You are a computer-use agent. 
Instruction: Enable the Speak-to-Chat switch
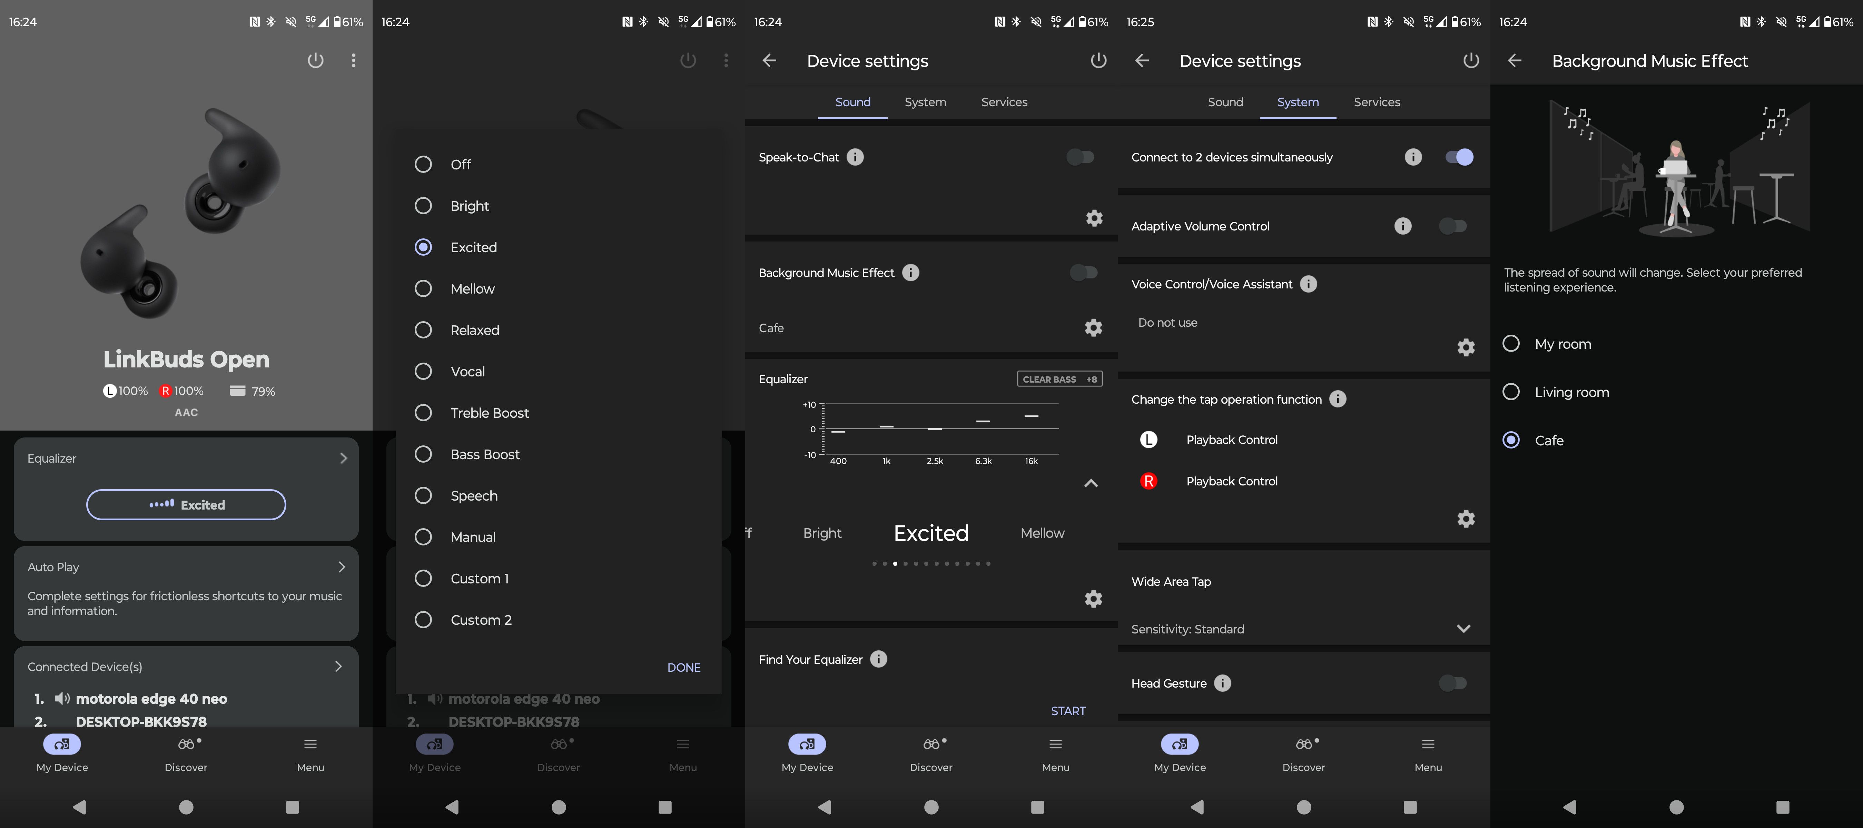1080,157
